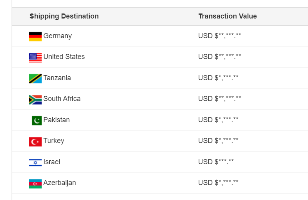Click Azerbaijan's masked USD transaction value

218,183
